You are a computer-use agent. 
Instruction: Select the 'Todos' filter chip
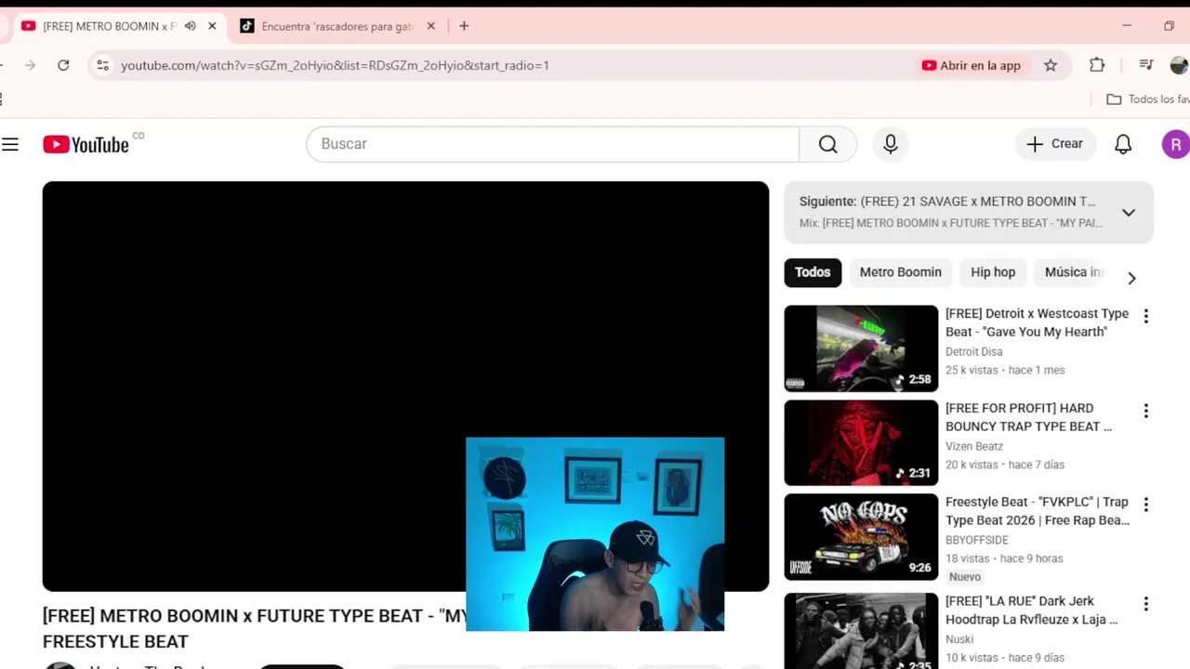[x=813, y=272]
